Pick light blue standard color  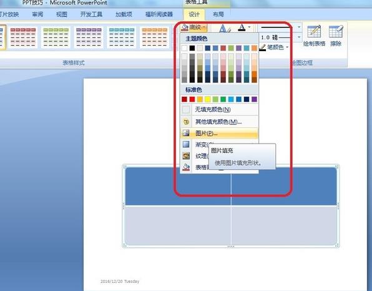tap(231, 99)
